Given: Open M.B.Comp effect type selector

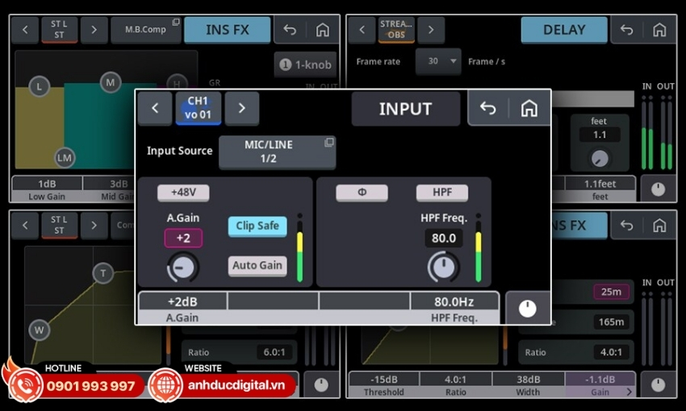Looking at the screenshot, I should (146, 30).
